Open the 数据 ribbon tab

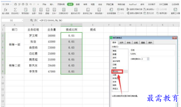(x=78, y=4)
